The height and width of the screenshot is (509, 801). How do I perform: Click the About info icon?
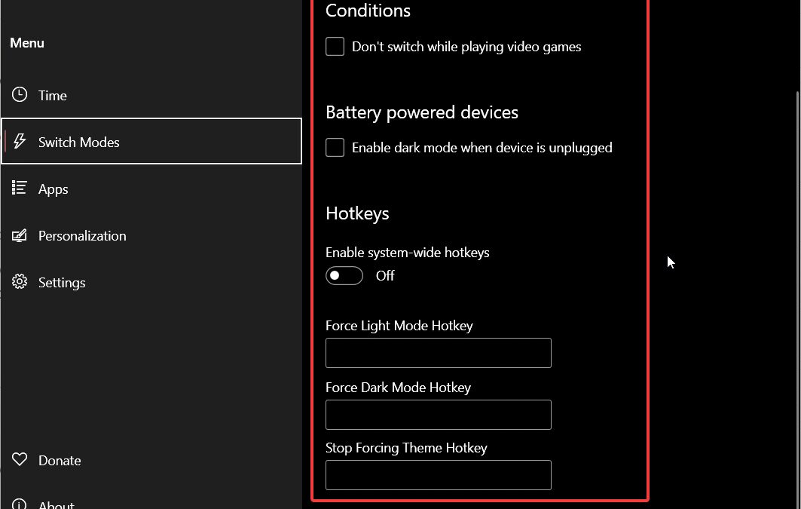pyautogui.click(x=20, y=504)
